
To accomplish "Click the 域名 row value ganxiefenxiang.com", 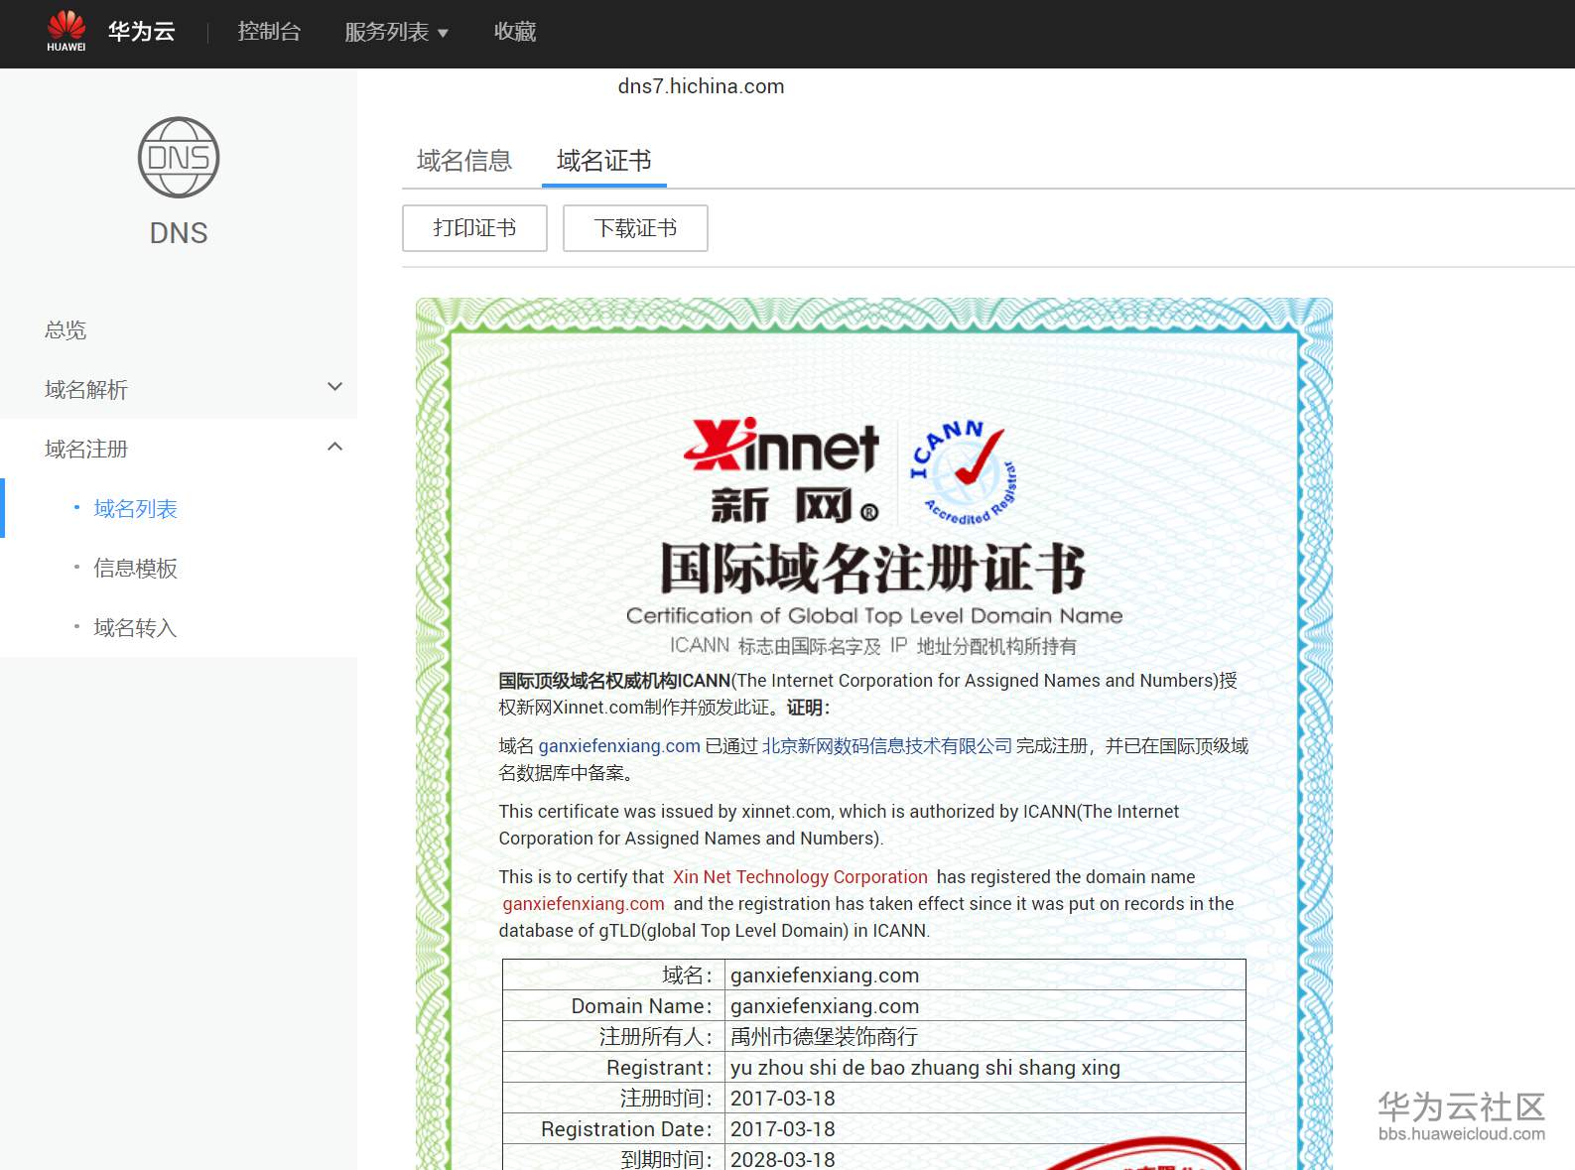I will coord(825,975).
